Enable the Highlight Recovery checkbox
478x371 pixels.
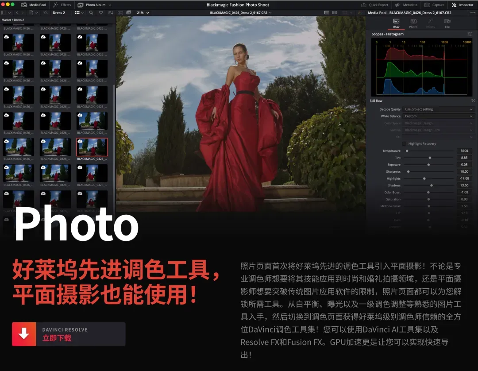coord(404,143)
